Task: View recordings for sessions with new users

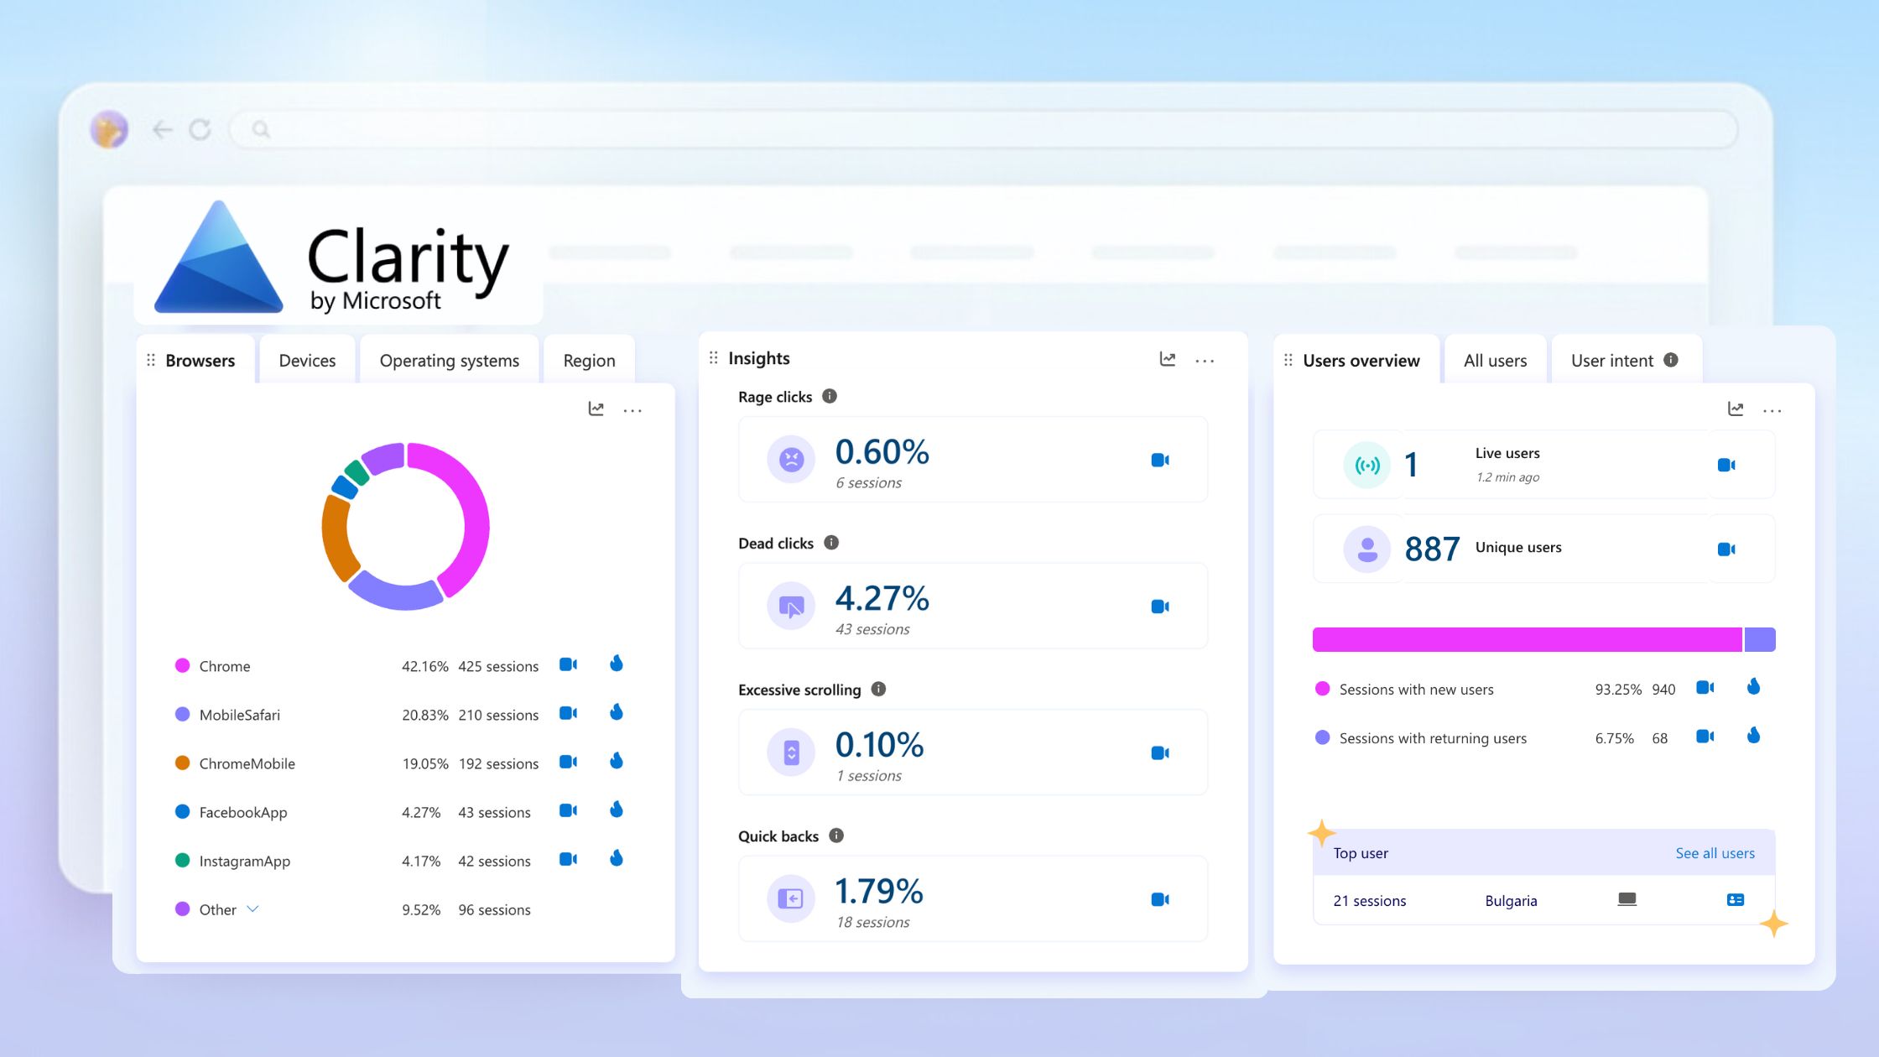Action: tap(1705, 688)
